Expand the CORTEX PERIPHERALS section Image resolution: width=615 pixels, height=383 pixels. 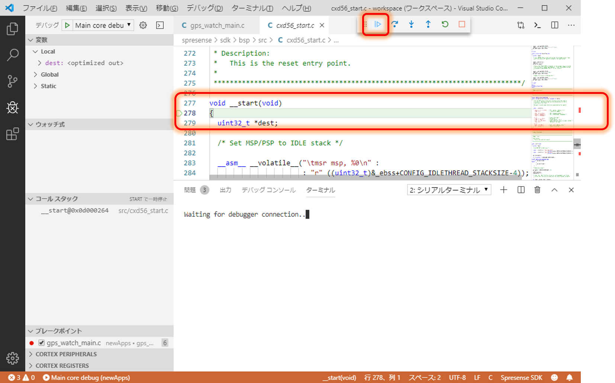[x=66, y=354]
